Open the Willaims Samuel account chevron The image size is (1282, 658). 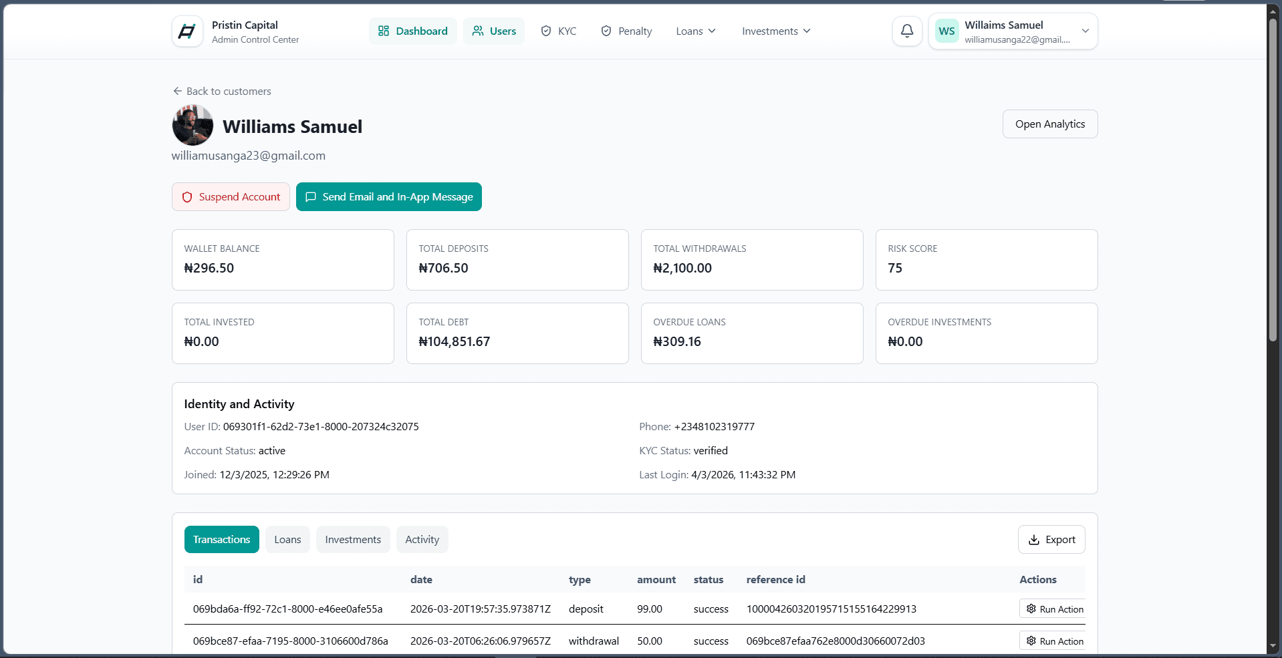coord(1085,31)
